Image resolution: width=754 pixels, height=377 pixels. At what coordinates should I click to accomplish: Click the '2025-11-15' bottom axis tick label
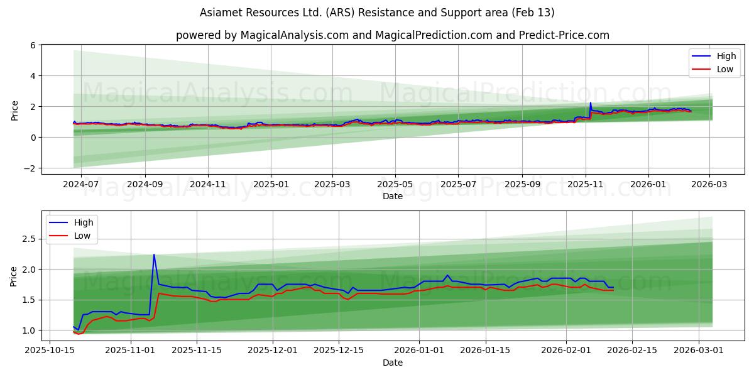(x=197, y=351)
